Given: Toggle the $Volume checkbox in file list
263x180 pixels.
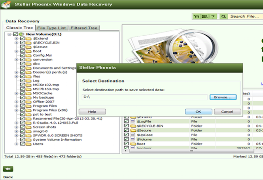Looking at the screenshot, I should [127, 139].
